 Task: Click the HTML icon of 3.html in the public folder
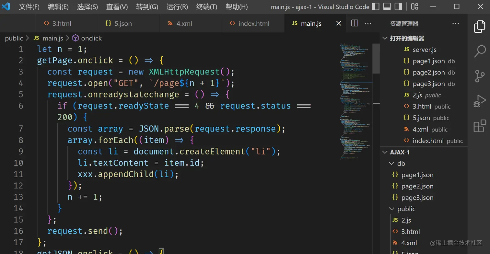tap(395, 231)
